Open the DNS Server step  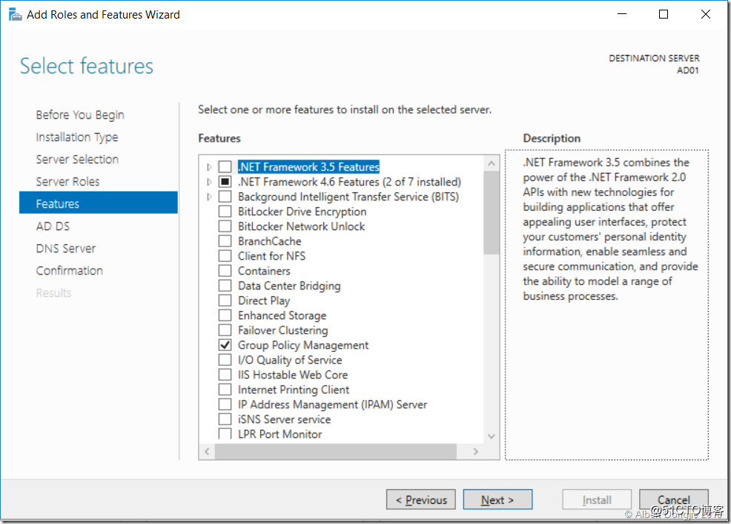pos(66,249)
